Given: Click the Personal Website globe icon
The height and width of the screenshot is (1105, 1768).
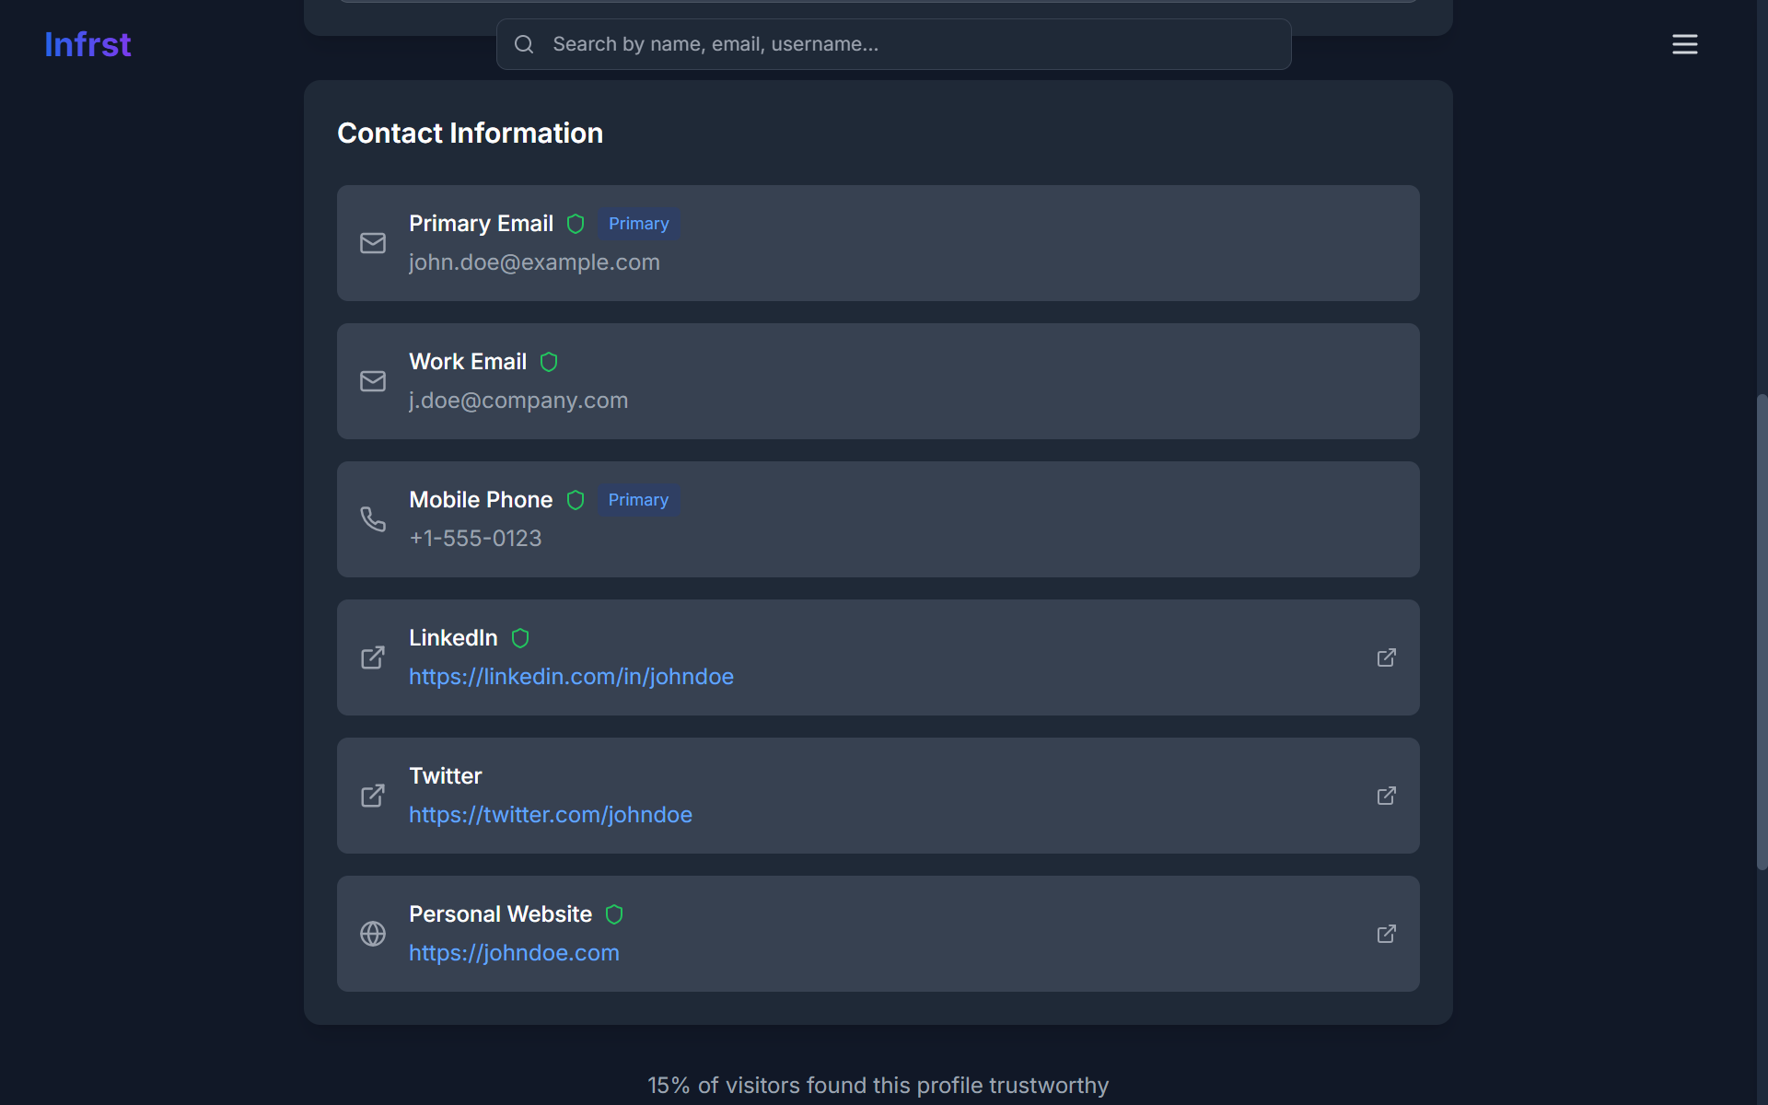Looking at the screenshot, I should 373,934.
